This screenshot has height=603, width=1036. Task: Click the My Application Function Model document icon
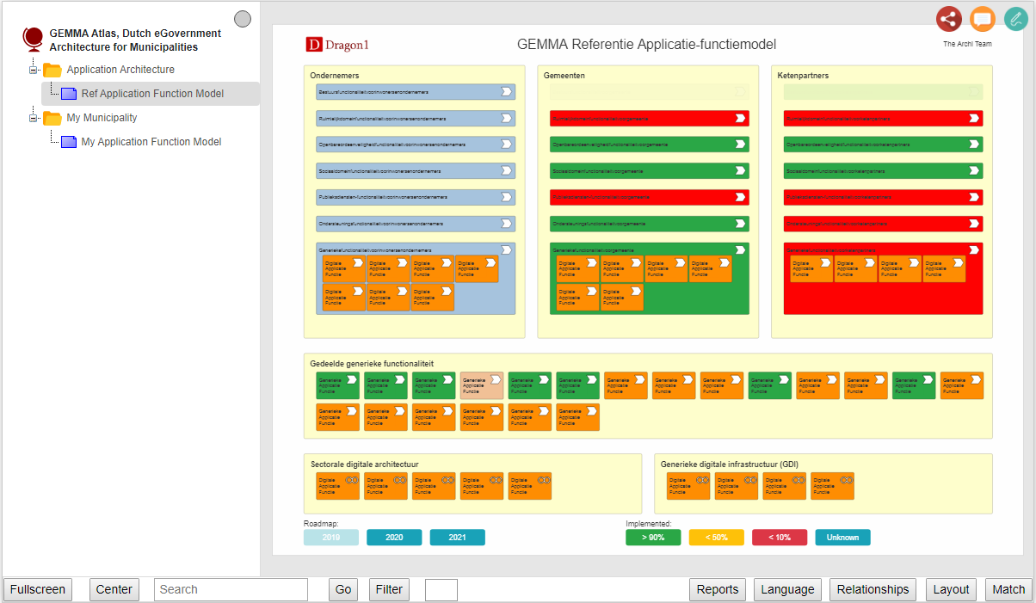click(69, 142)
